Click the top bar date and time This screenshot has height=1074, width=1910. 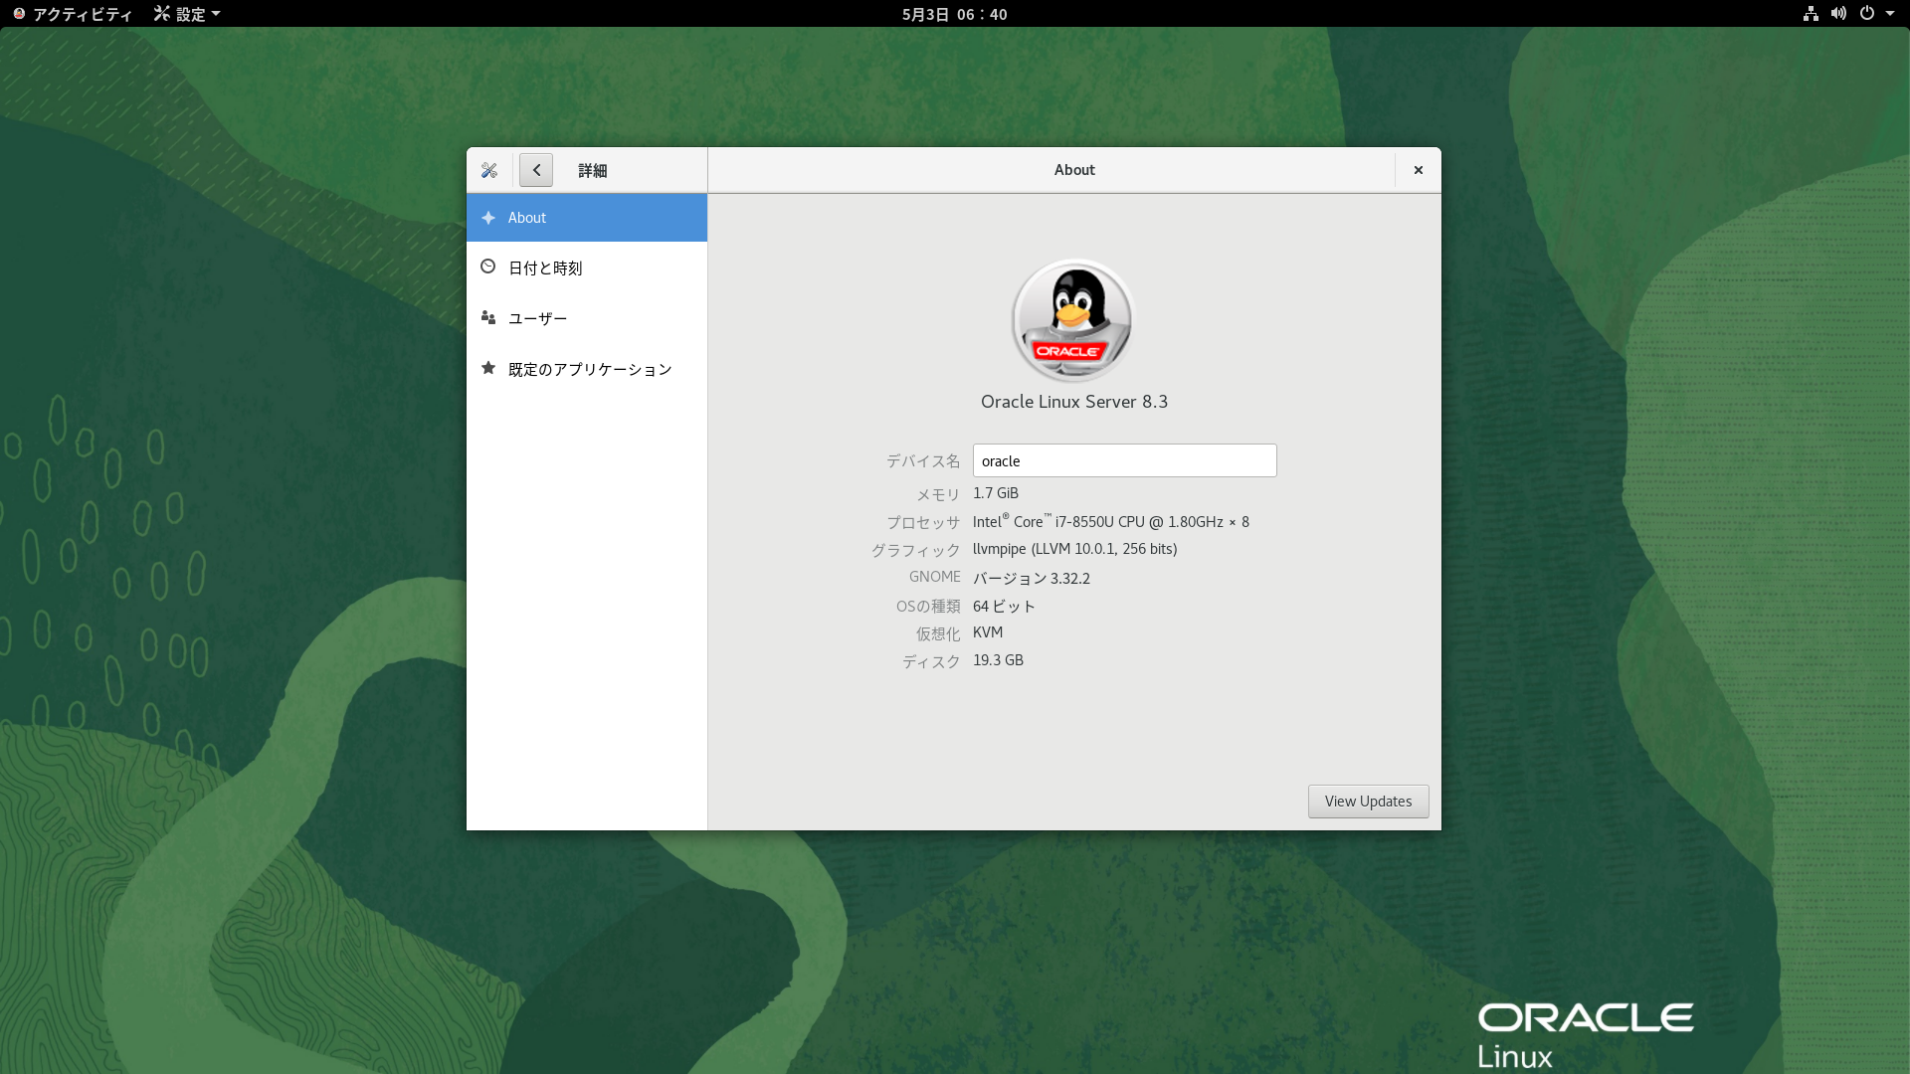tap(955, 14)
